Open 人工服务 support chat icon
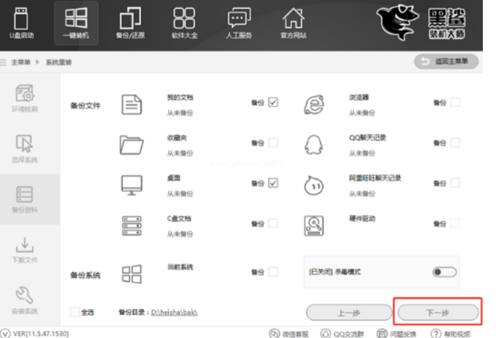Viewport: 498px width, 338px height. (x=238, y=23)
